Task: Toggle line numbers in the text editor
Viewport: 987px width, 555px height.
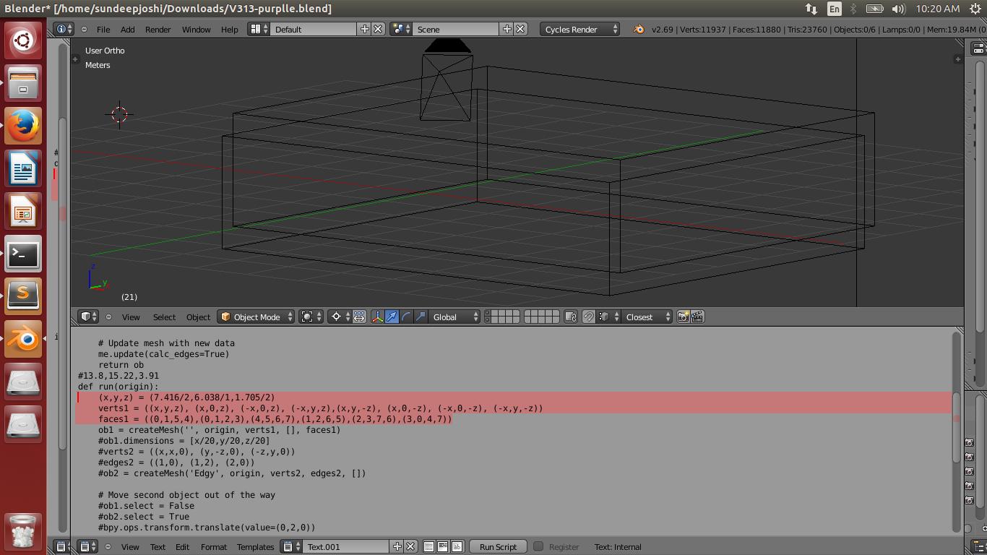Action: [x=428, y=547]
